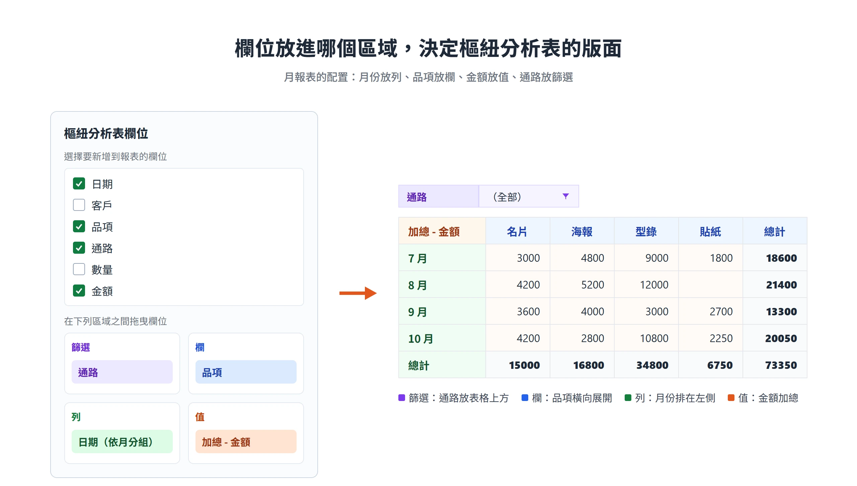Image resolution: width=857 pixels, height=486 pixels.
Task: Select the 10 月 row label
Action: click(x=442, y=338)
